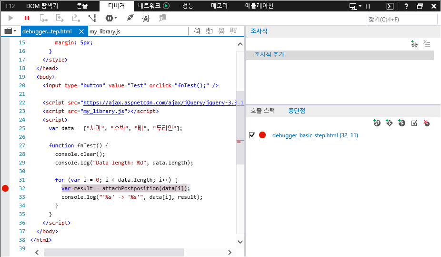Click the pretty print braces icon

pos(197,31)
